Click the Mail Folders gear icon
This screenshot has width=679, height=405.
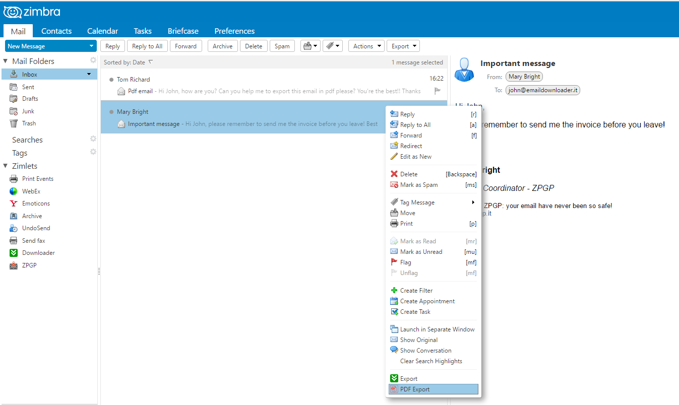pos(93,60)
